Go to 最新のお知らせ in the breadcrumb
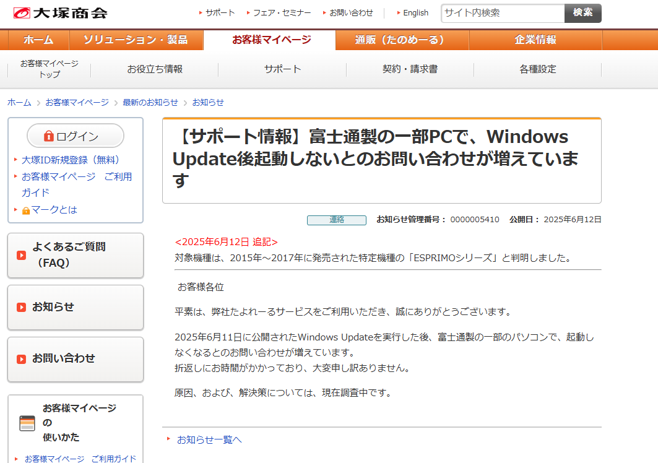Image resolution: width=658 pixels, height=463 pixels. click(150, 103)
